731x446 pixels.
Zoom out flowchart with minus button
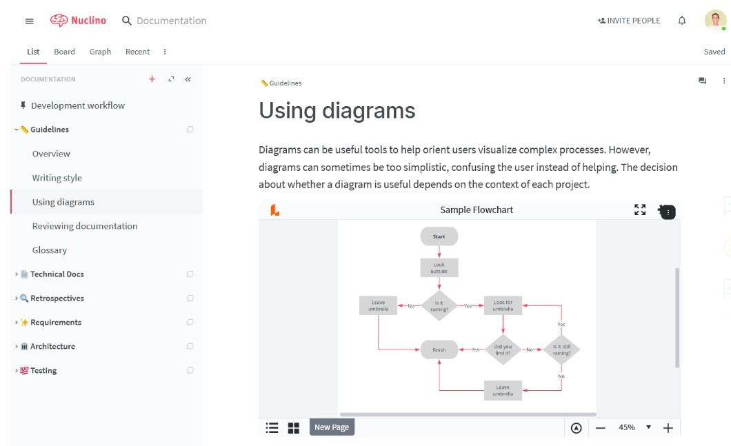tap(600, 428)
